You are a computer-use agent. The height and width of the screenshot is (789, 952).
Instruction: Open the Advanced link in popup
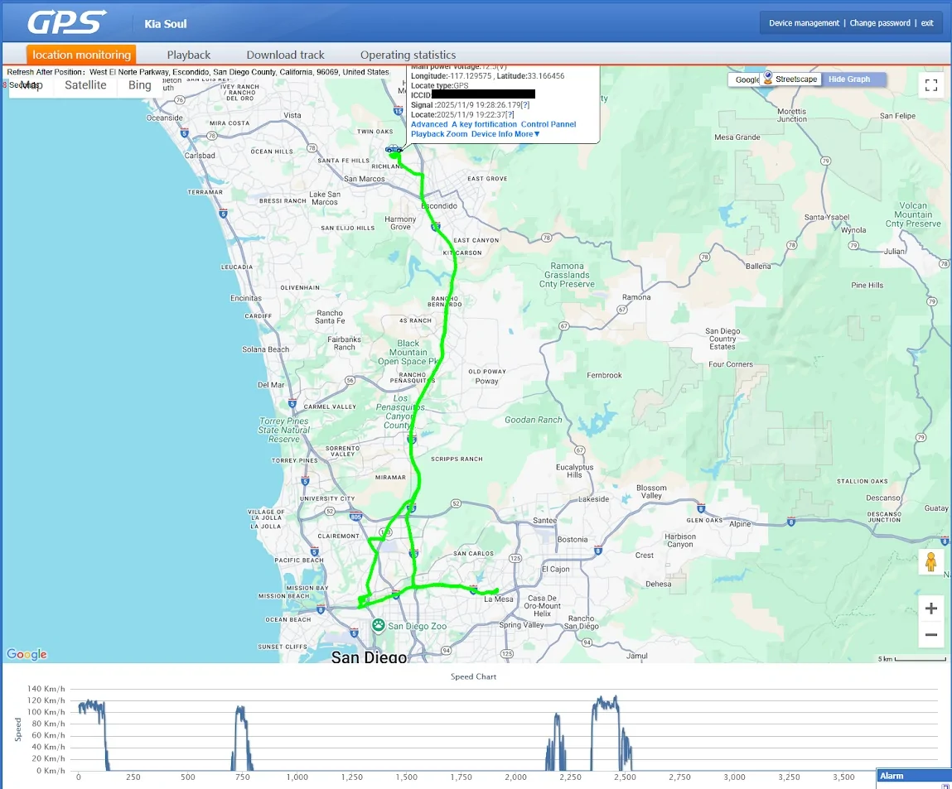point(429,124)
